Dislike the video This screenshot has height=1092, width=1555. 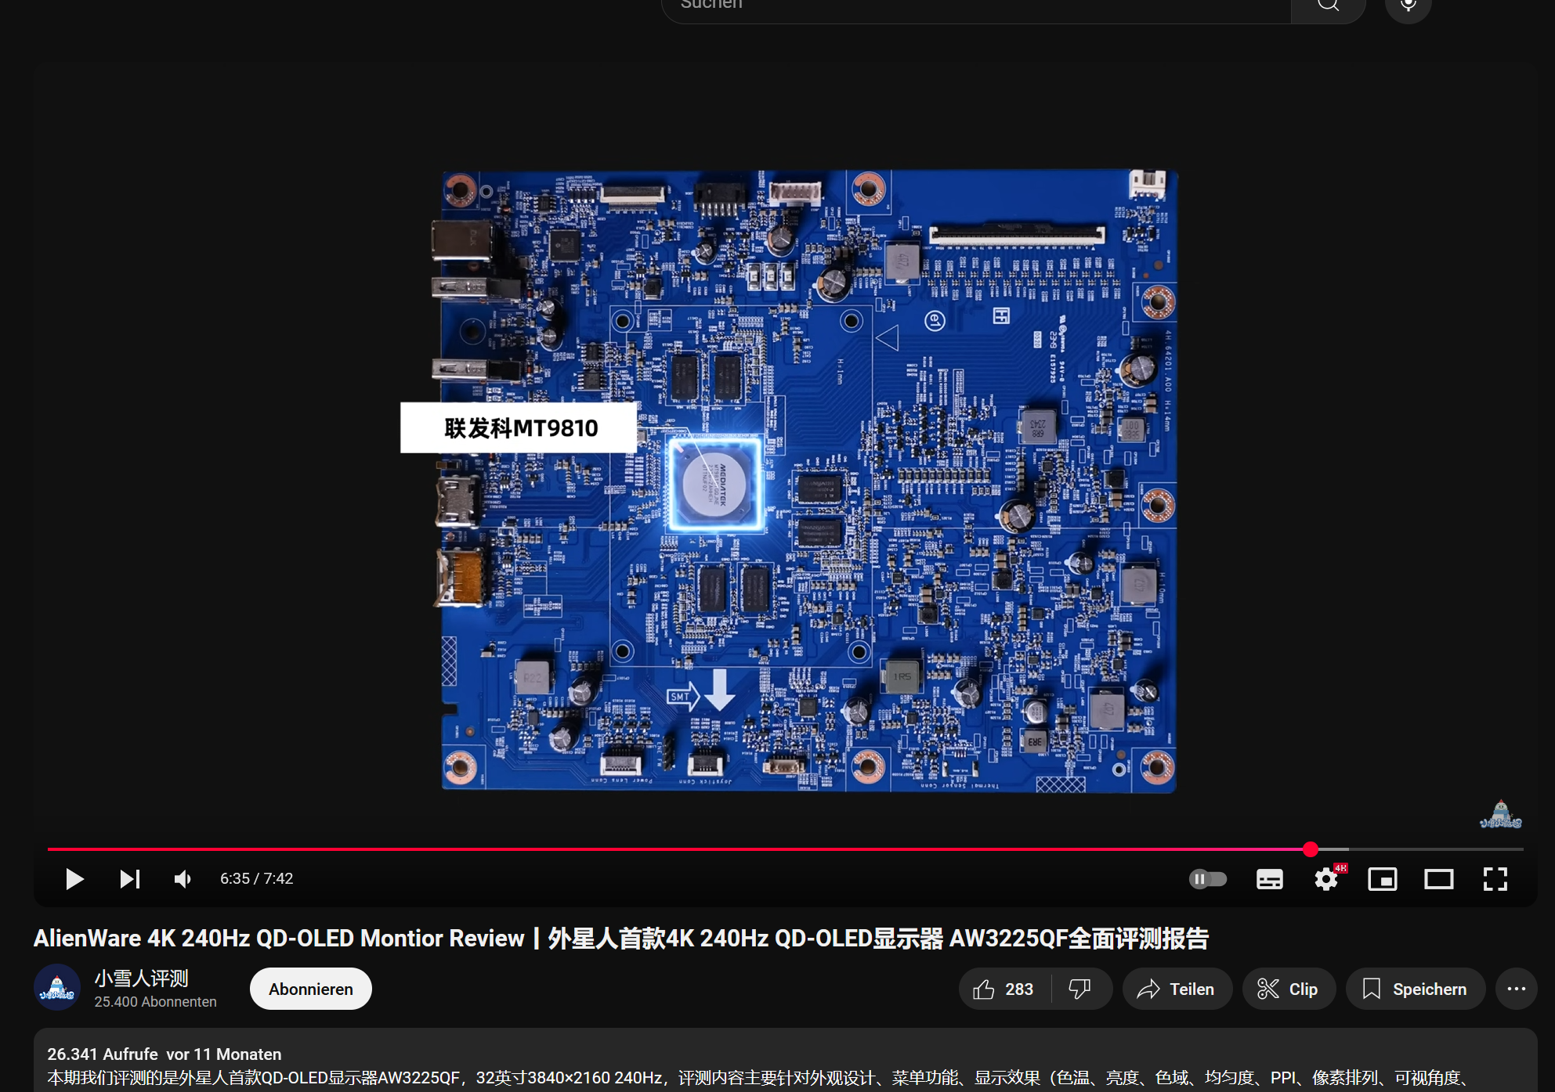[1081, 989]
